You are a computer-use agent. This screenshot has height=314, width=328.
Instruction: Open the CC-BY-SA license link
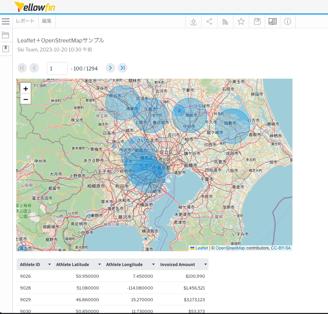tap(281, 248)
